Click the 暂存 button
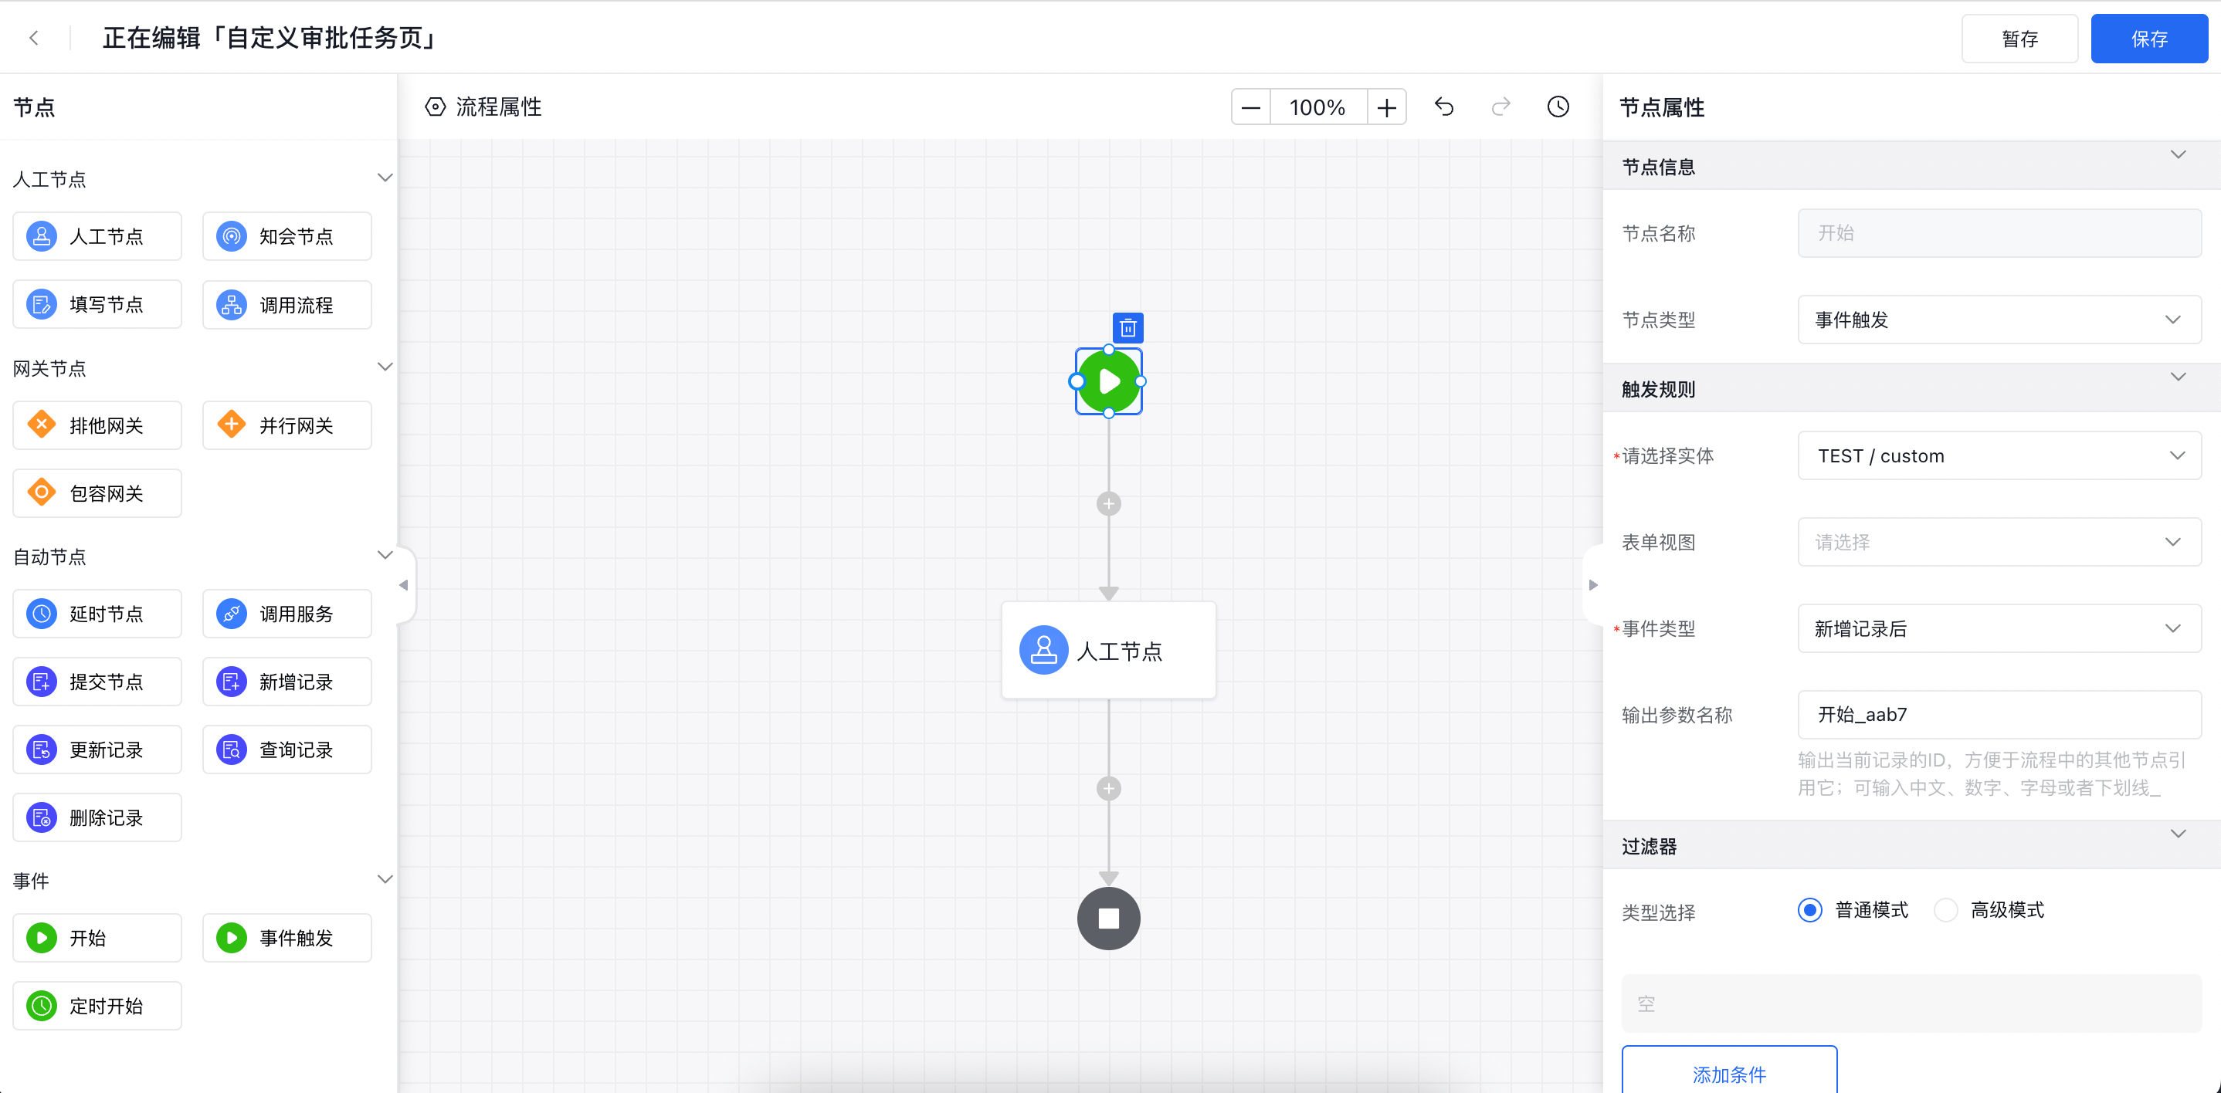The width and height of the screenshot is (2221, 1093). point(2020,39)
